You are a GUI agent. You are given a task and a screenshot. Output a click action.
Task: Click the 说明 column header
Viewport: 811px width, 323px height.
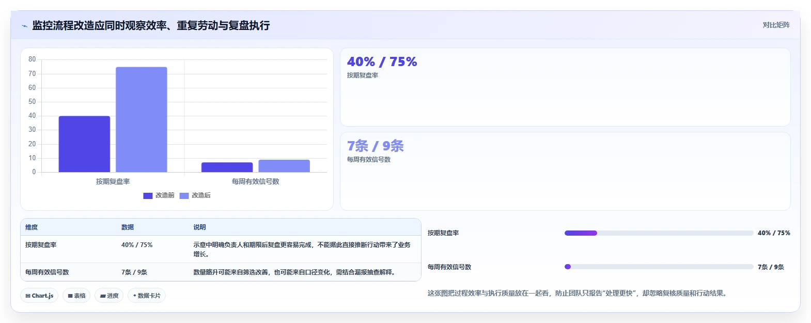[199, 227]
